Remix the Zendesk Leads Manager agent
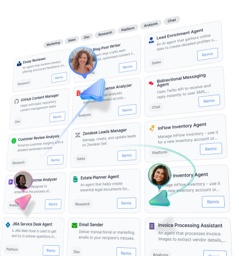239x256 pixels. click(127, 156)
